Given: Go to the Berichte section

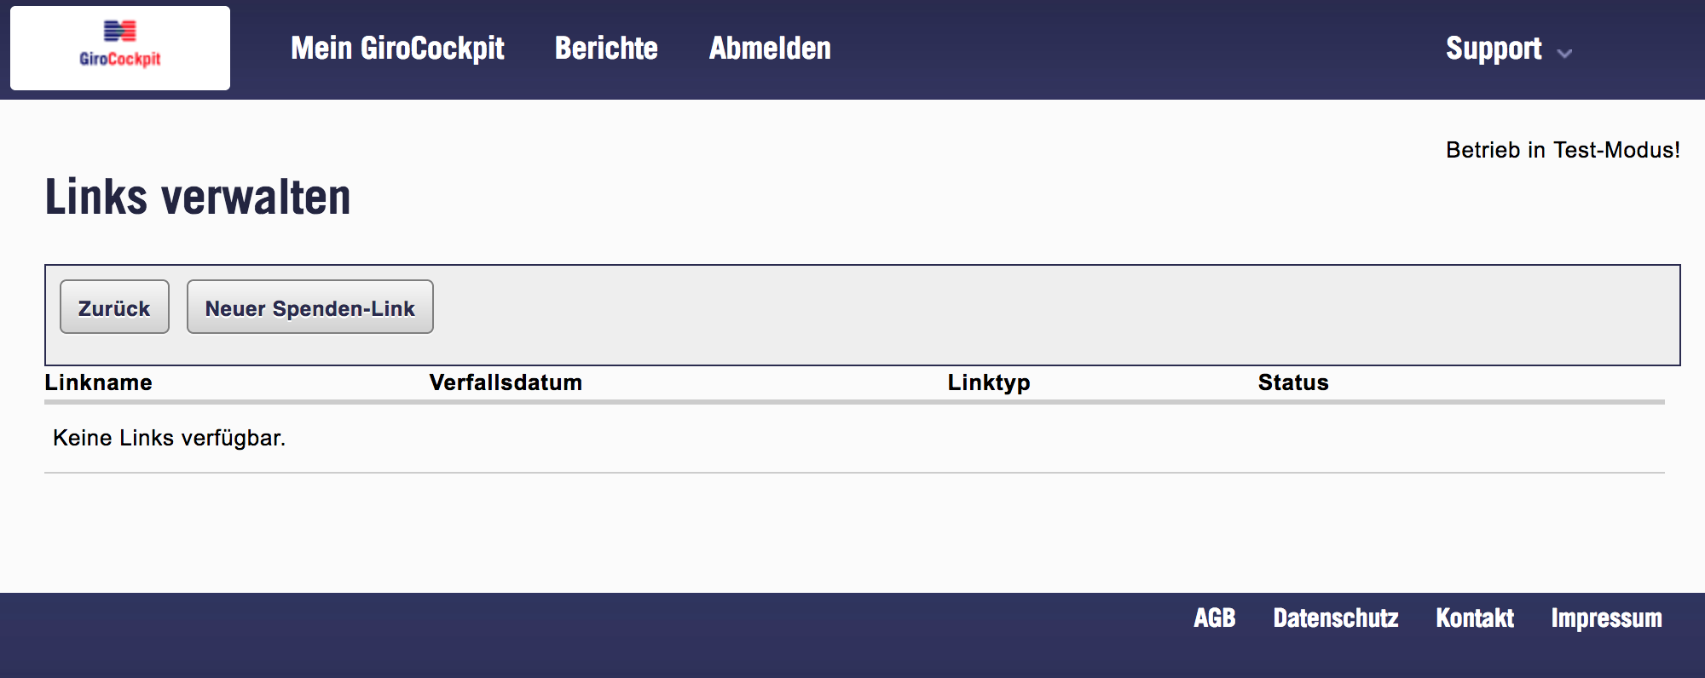Looking at the screenshot, I should [606, 49].
